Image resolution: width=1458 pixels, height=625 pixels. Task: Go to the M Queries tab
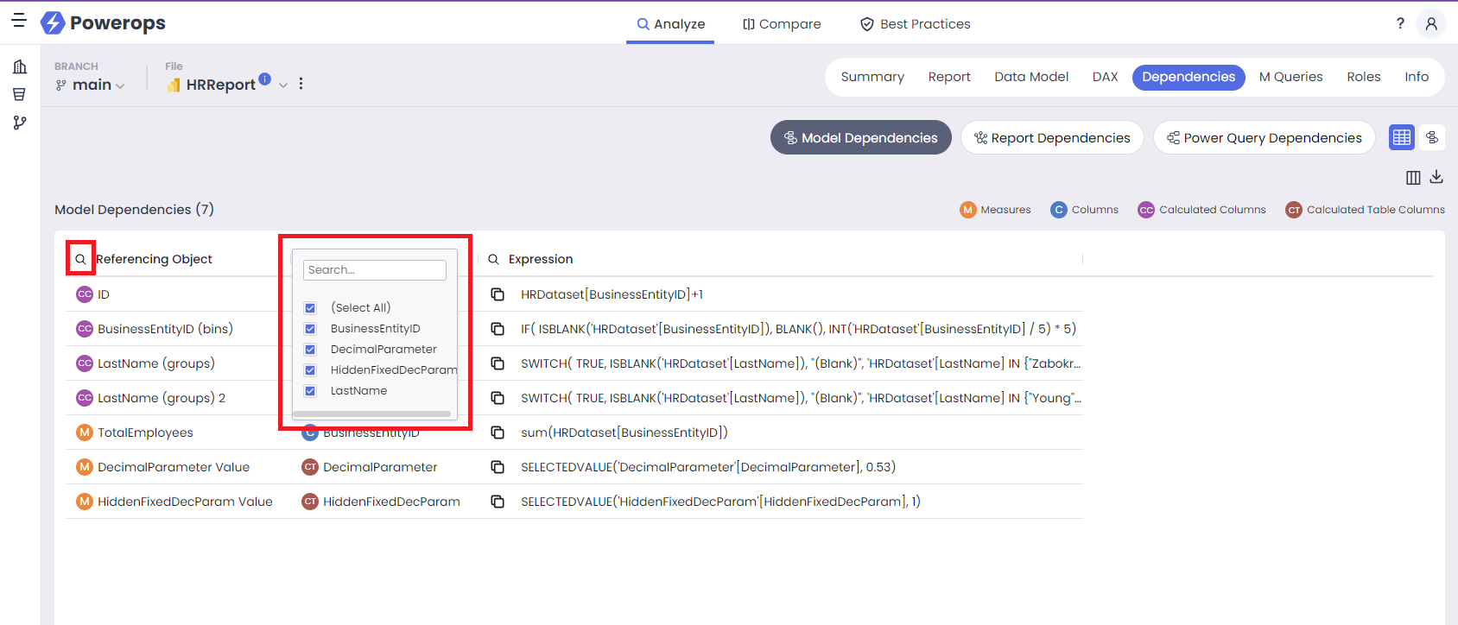1290,77
